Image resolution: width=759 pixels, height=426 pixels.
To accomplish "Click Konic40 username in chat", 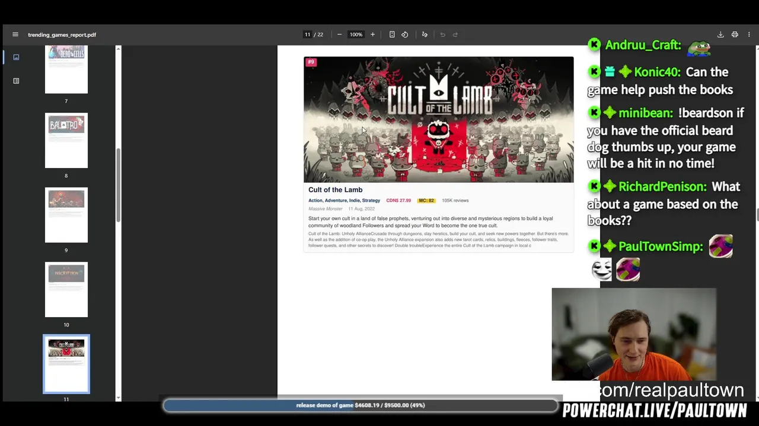I will tap(657, 72).
